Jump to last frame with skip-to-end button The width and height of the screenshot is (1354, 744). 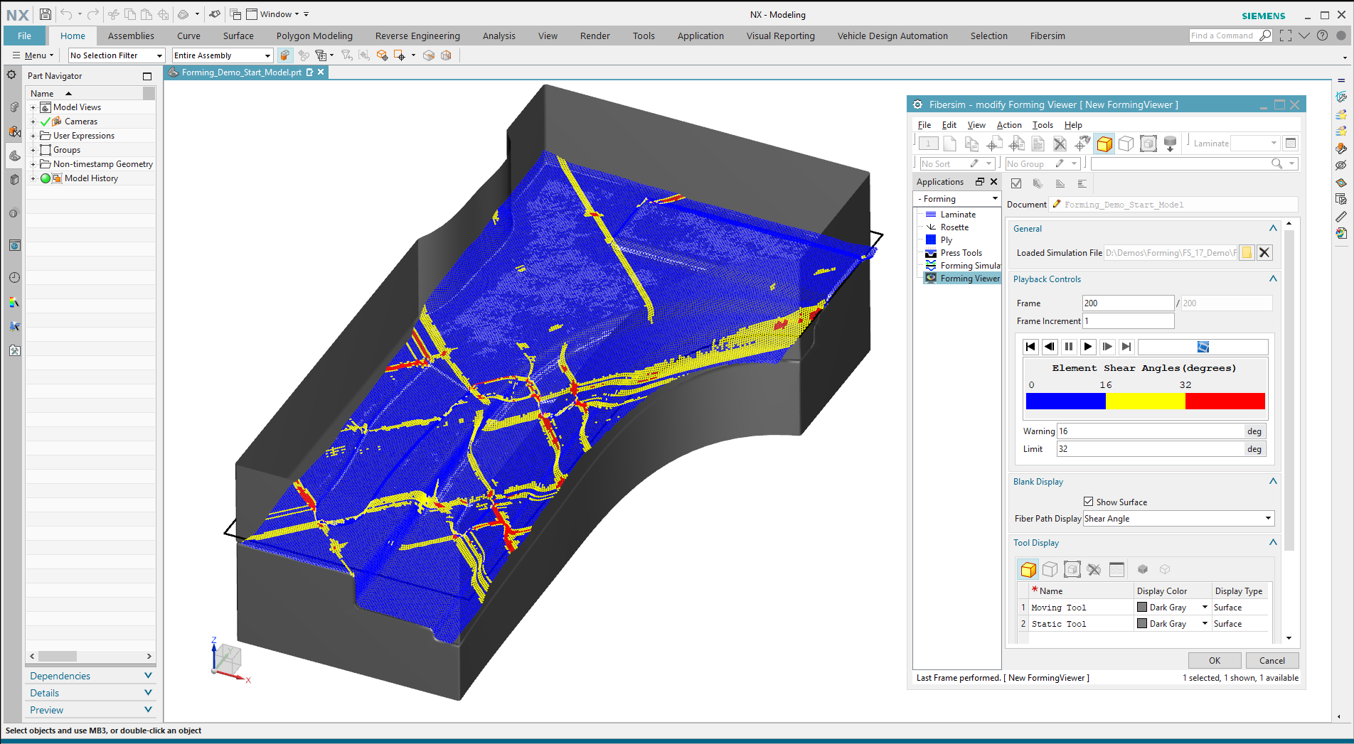pos(1126,347)
